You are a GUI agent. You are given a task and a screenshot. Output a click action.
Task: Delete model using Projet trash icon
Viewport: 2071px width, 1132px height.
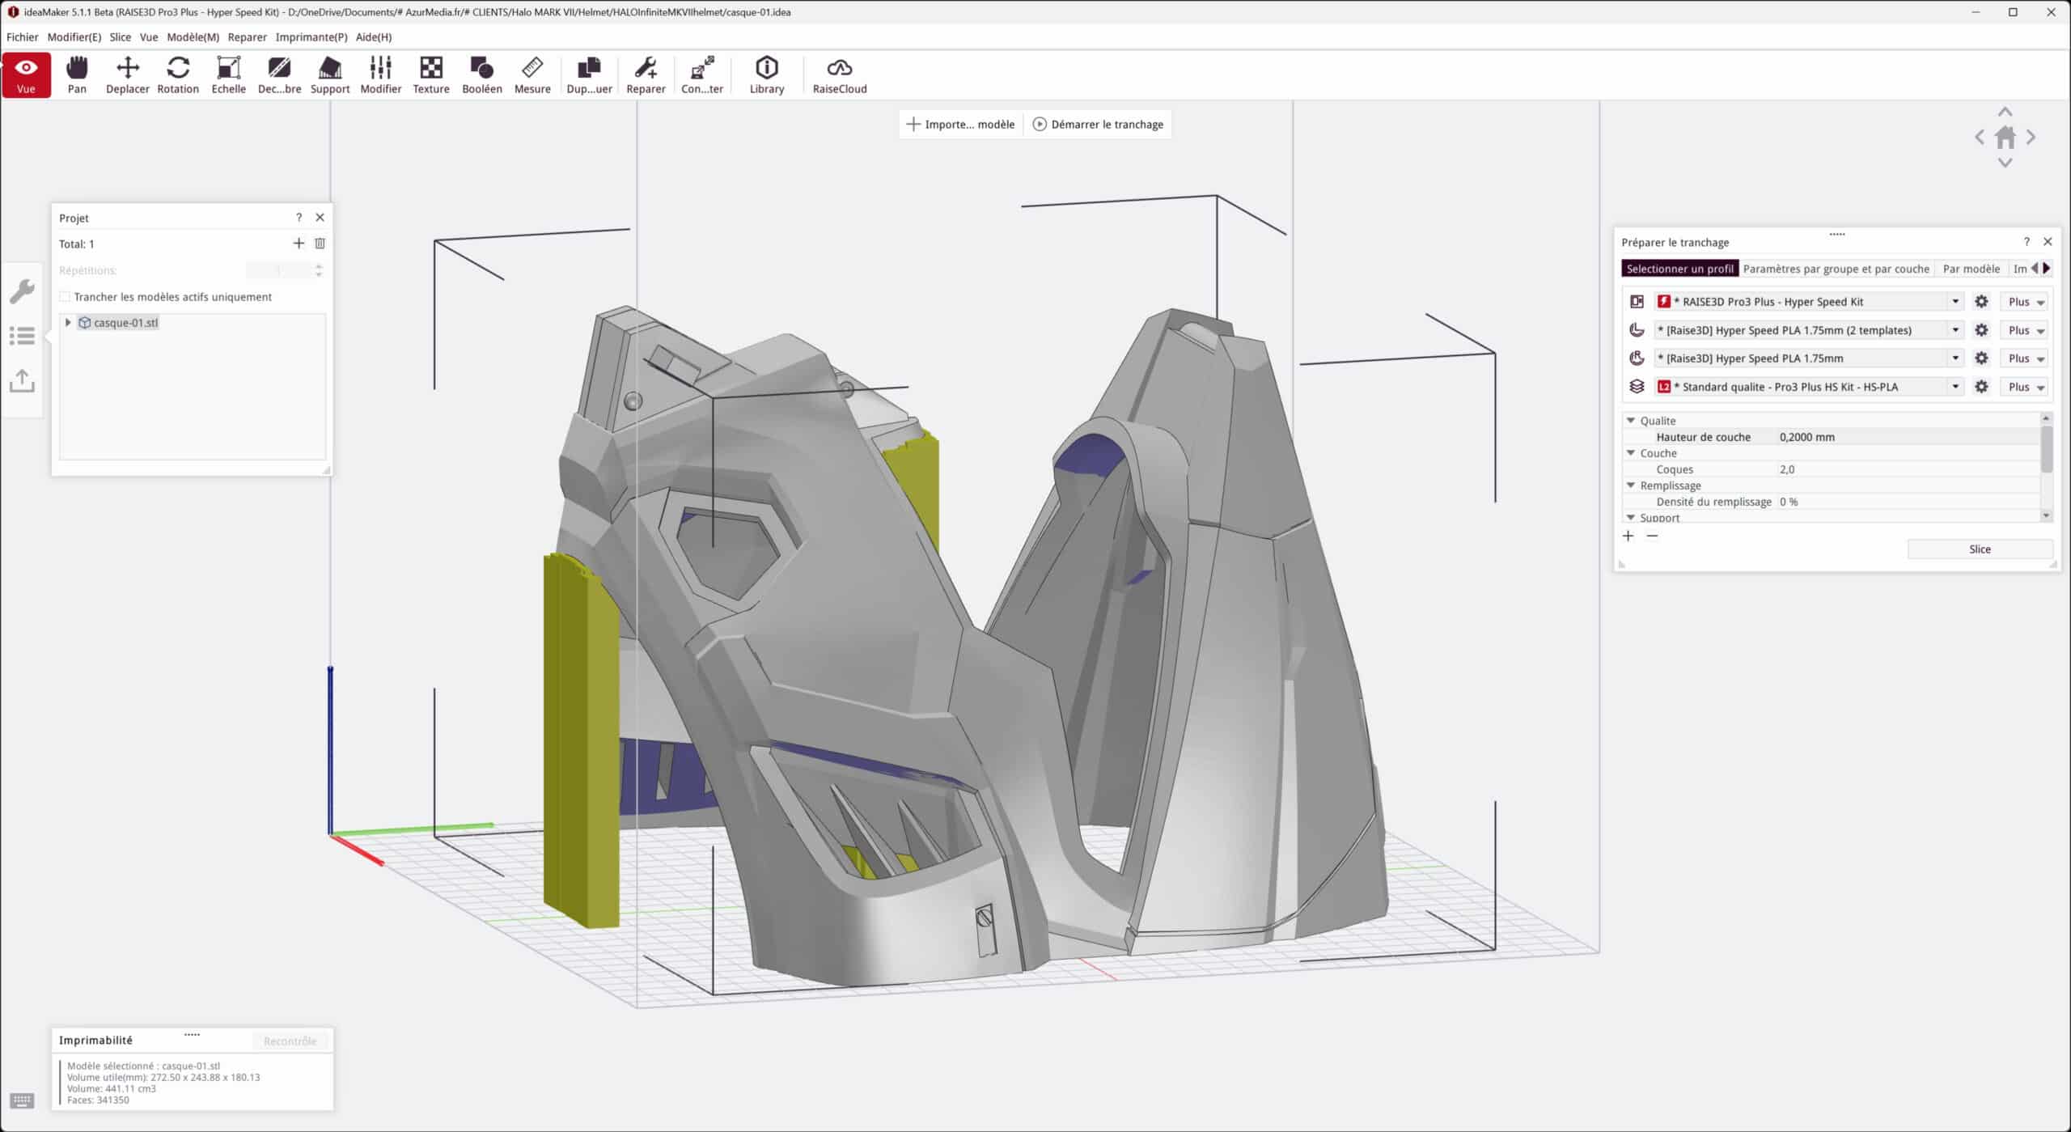point(320,244)
